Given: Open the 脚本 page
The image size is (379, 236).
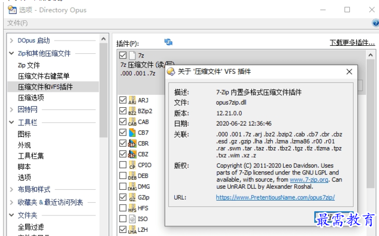Looking at the screenshot, I should pyautogui.click(x=24, y=167).
